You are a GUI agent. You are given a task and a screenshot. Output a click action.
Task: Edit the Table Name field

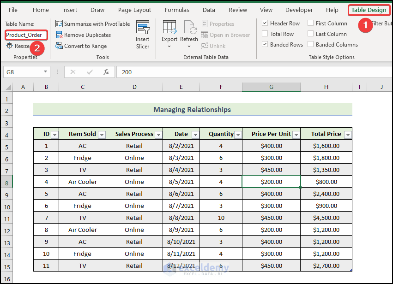pyautogui.click(x=26, y=35)
